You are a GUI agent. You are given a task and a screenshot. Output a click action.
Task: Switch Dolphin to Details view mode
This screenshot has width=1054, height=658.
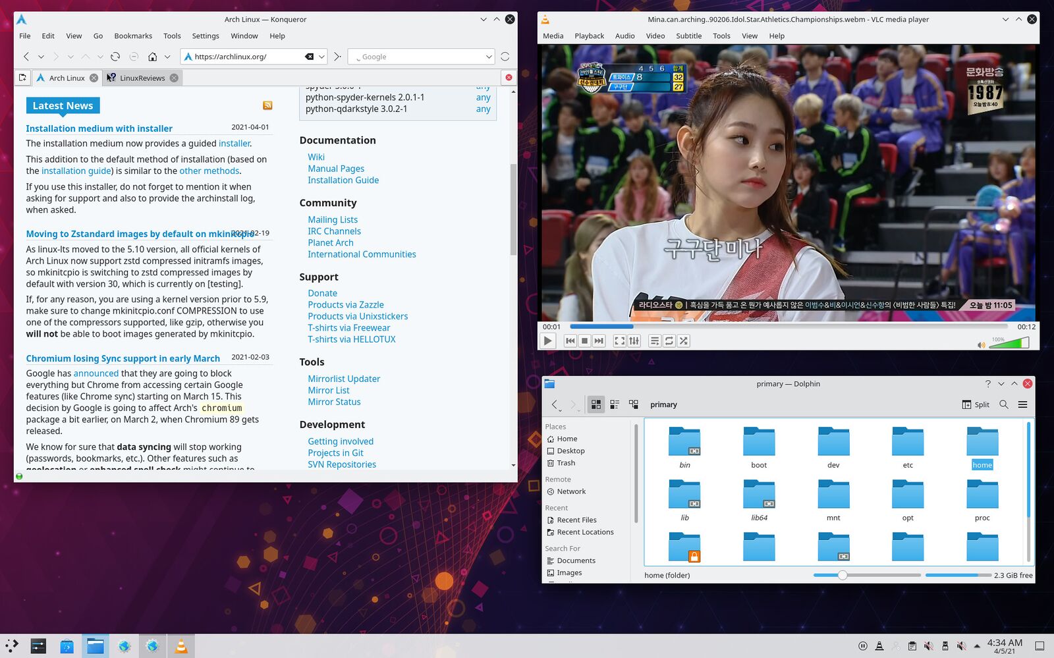click(x=634, y=404)
